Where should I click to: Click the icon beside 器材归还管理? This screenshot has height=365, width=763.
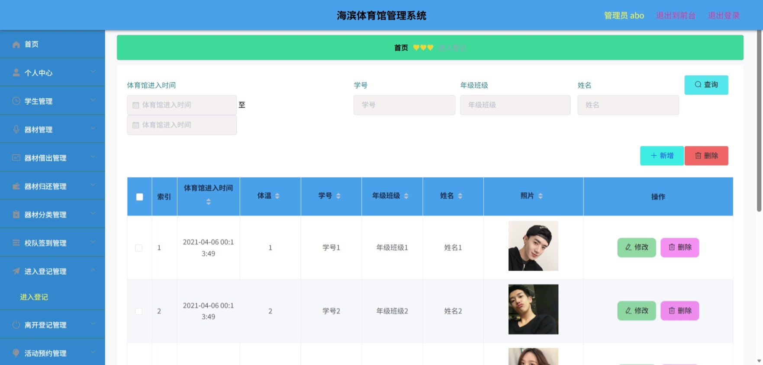16,186
